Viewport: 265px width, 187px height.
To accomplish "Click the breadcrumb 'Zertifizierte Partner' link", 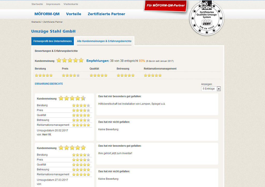I will (x=53, y=22).
